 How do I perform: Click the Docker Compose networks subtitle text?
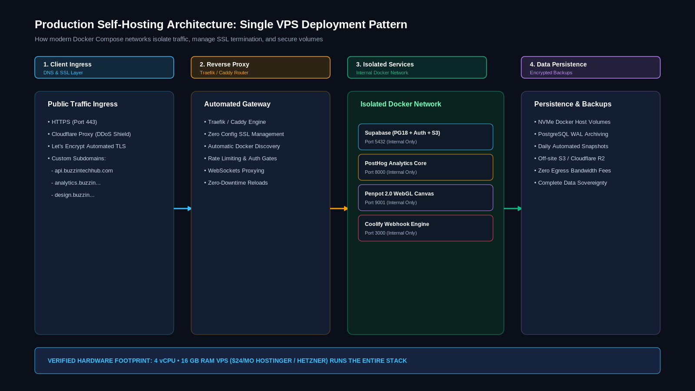(179, 39)
